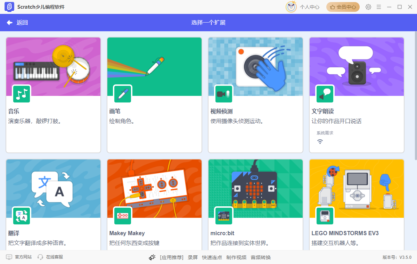
Task: Click the LEGO MINDSTORMS EV3 icon
Action: pyautogui.click(x=325, y=216)
